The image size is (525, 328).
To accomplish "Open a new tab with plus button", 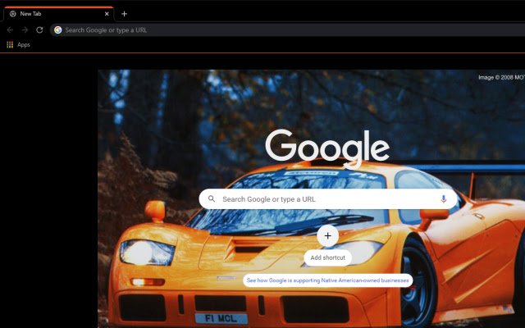I will tap(124, 14).
